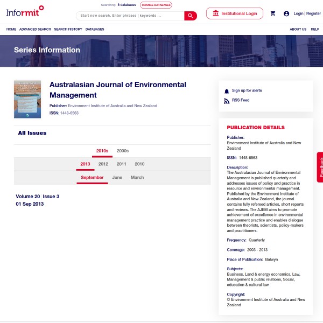The height and width of the screenshot is (323, 323).
Task: Click the red search magnifier button
Action: (191, 16)
